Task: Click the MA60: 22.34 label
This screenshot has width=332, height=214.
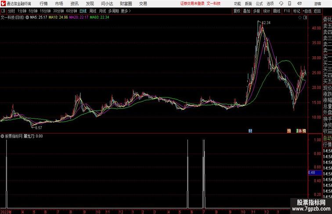Action: 99,18
